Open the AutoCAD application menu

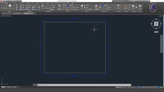point(2,1)
